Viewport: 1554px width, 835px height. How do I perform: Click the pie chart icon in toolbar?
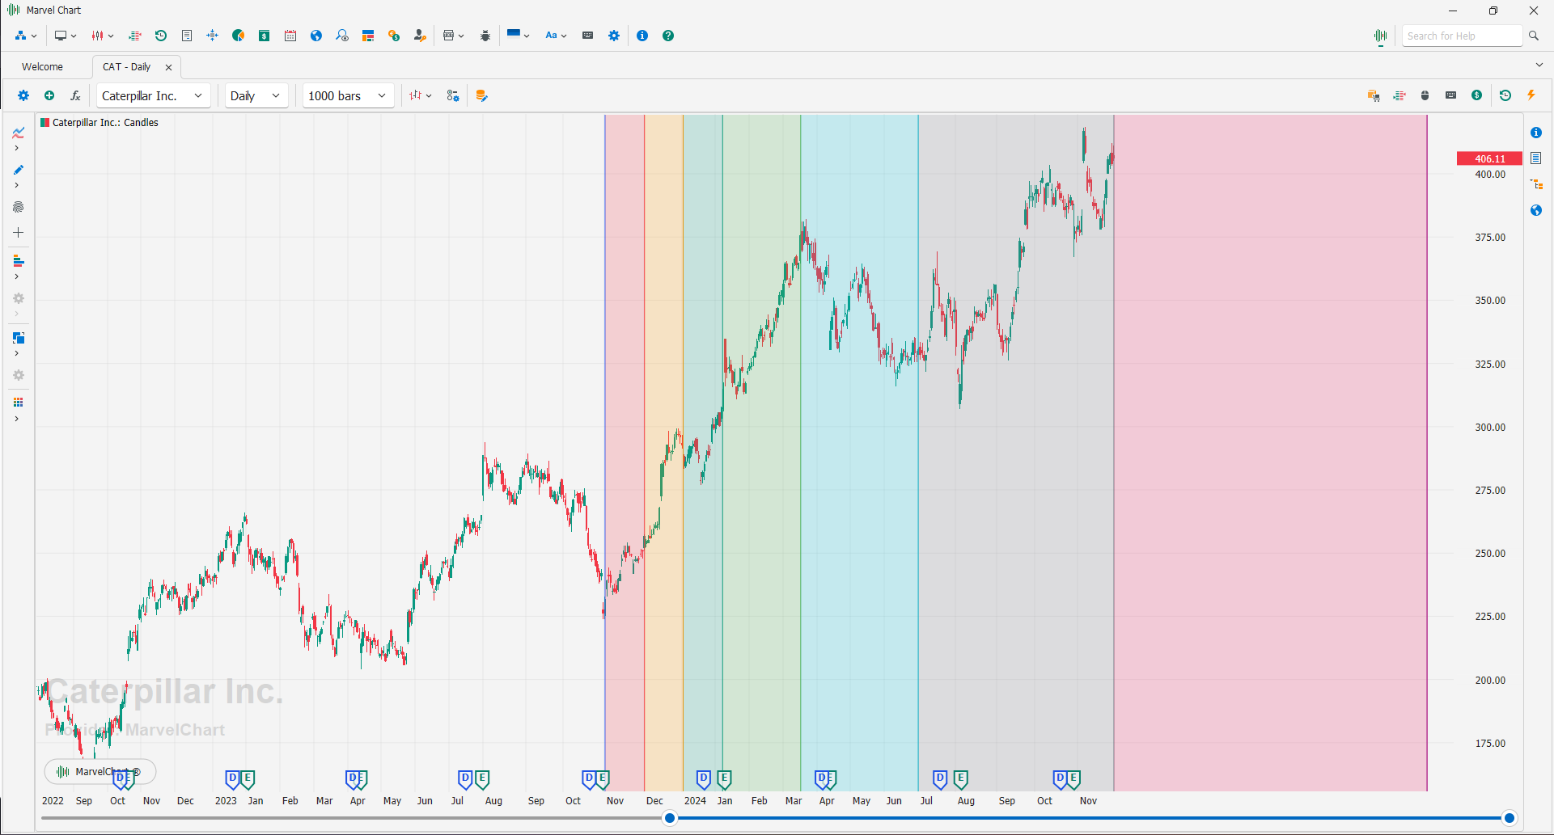tap(238, 36)
